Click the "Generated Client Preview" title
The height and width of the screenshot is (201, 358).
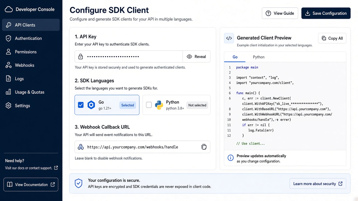(264, 38)
